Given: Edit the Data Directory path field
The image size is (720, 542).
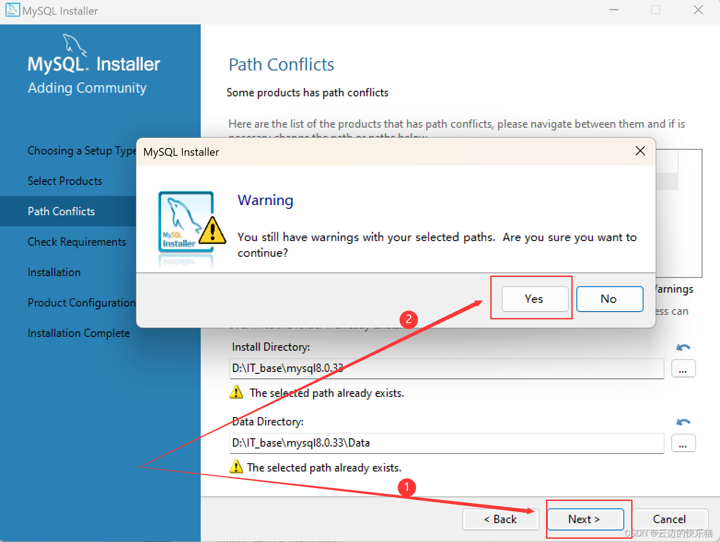Looking at the screenshot, I should (447, 443).
